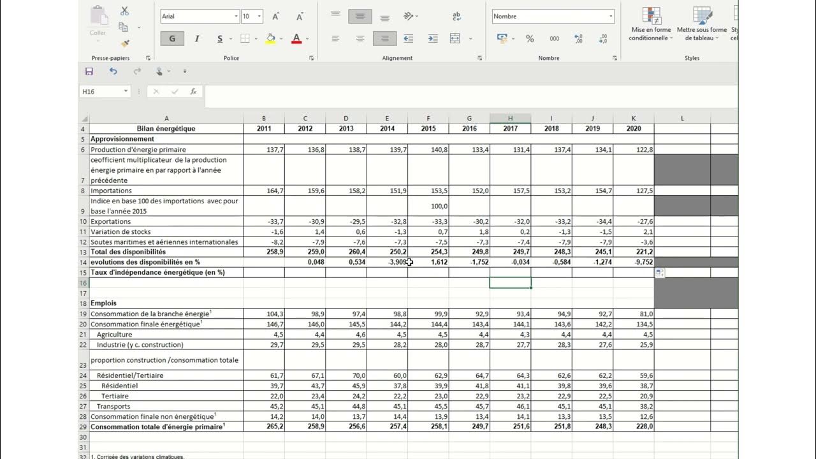The height and width of the screenshot is (459, 816).
Task: Customize Quick Access Toolbar arrow
Action: 185,71
